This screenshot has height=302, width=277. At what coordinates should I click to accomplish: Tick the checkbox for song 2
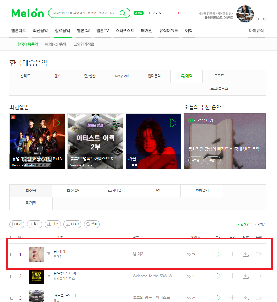point(12,276)
